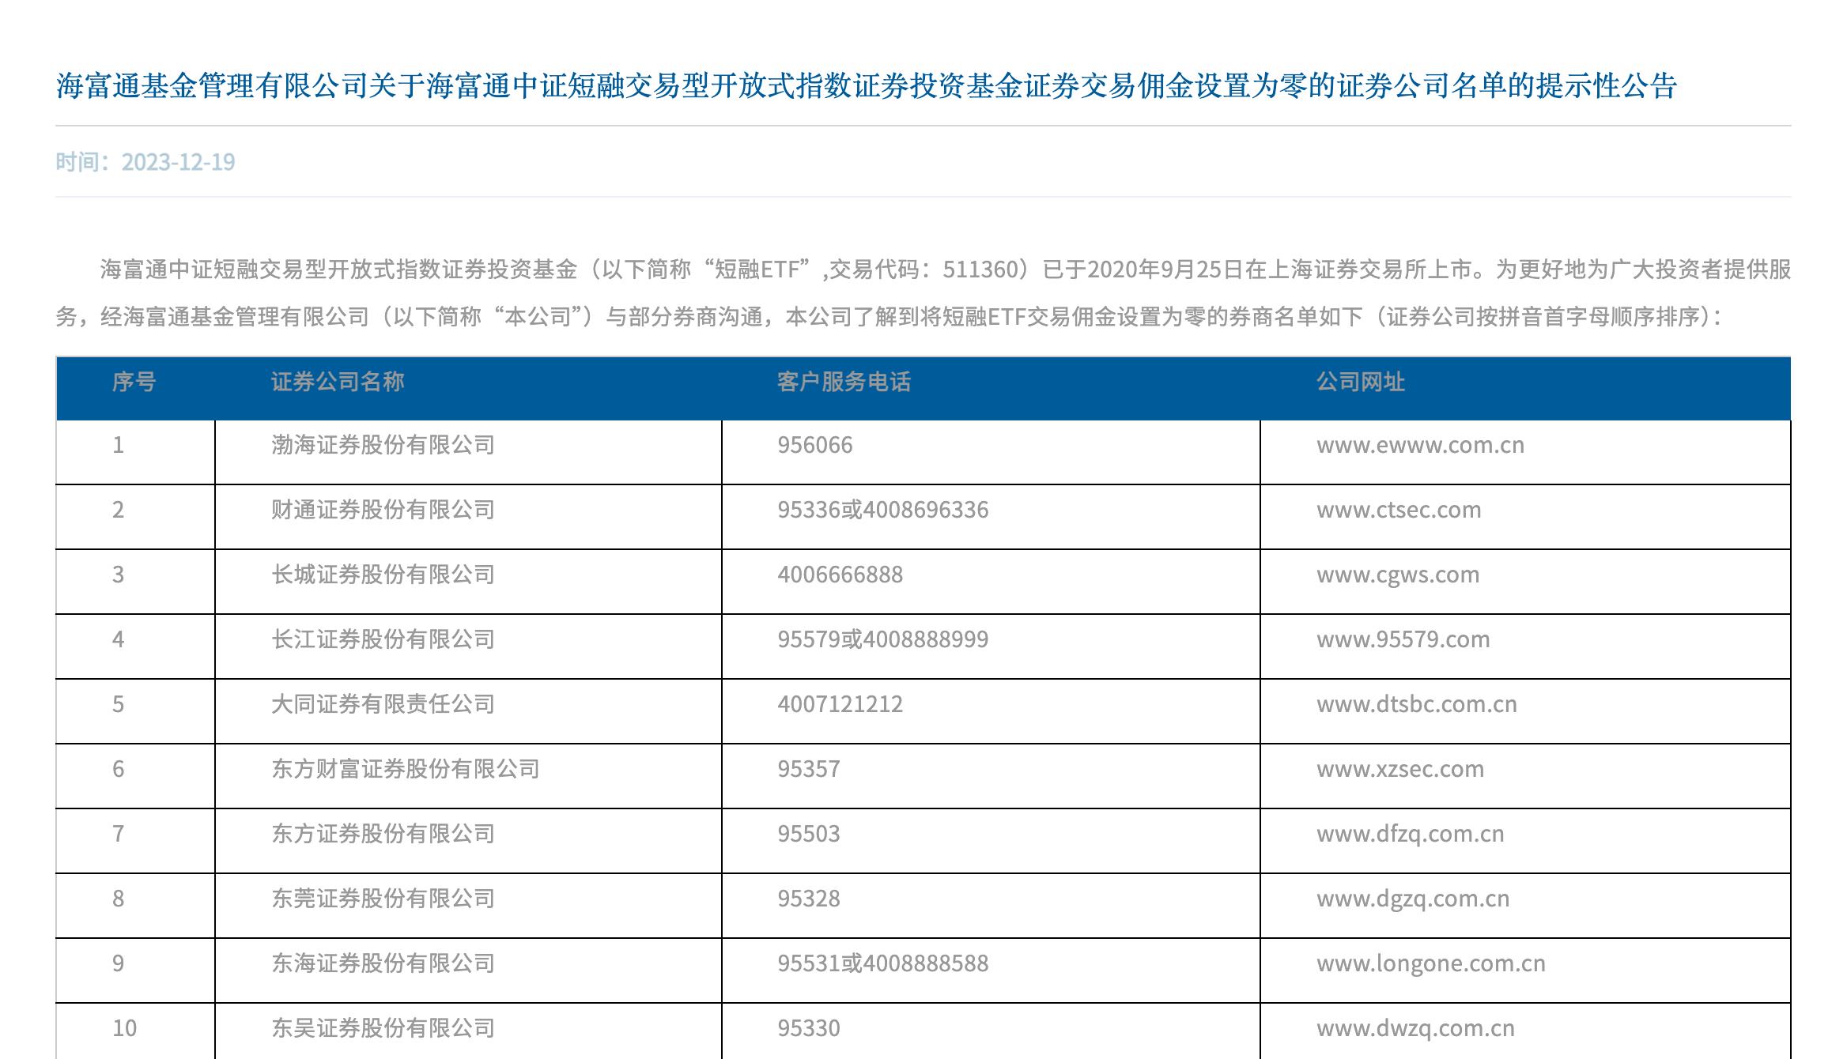The height and width of the screenshot is (1059, 1847).
Task: Click www.dgzq.com.cn website text
Action: 1413,899
